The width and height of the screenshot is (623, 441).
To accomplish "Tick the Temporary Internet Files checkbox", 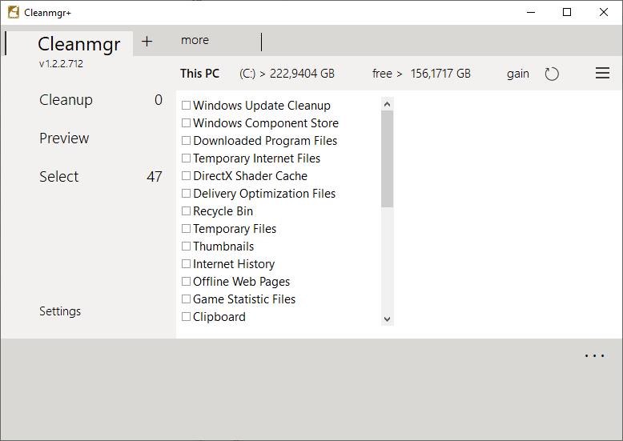I will pyautogui.click(x=186, y=158).
